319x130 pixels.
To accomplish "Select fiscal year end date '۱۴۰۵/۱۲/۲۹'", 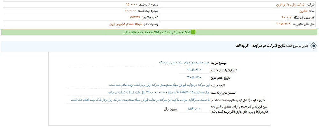I will 283,24.
